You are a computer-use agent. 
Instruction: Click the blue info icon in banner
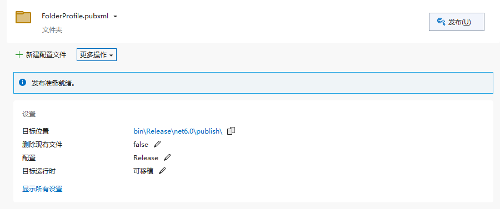22,83
